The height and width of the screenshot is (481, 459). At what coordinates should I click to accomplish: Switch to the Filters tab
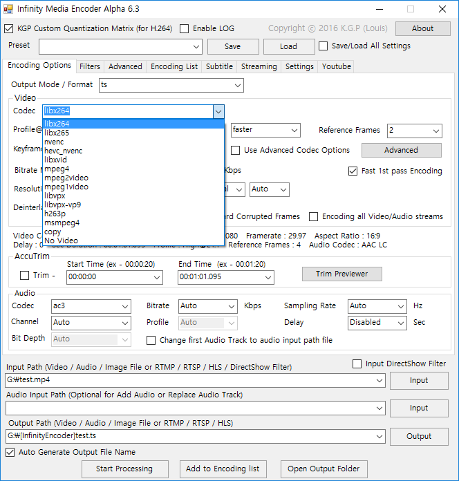click(90, 66)
